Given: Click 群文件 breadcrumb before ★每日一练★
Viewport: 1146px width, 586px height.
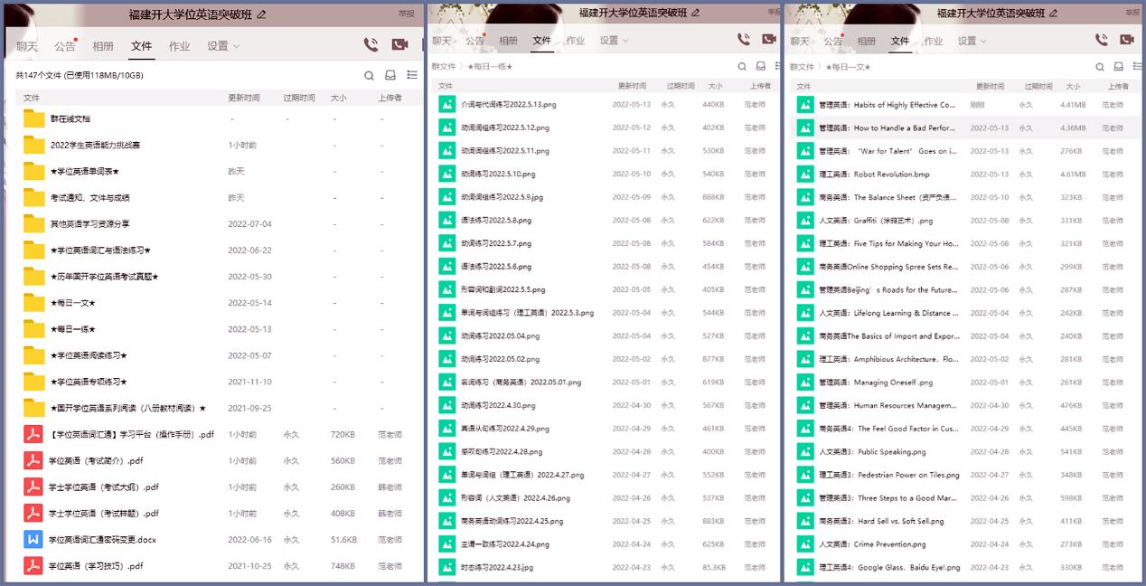Looking at the screenshot, I should [445, 67].
